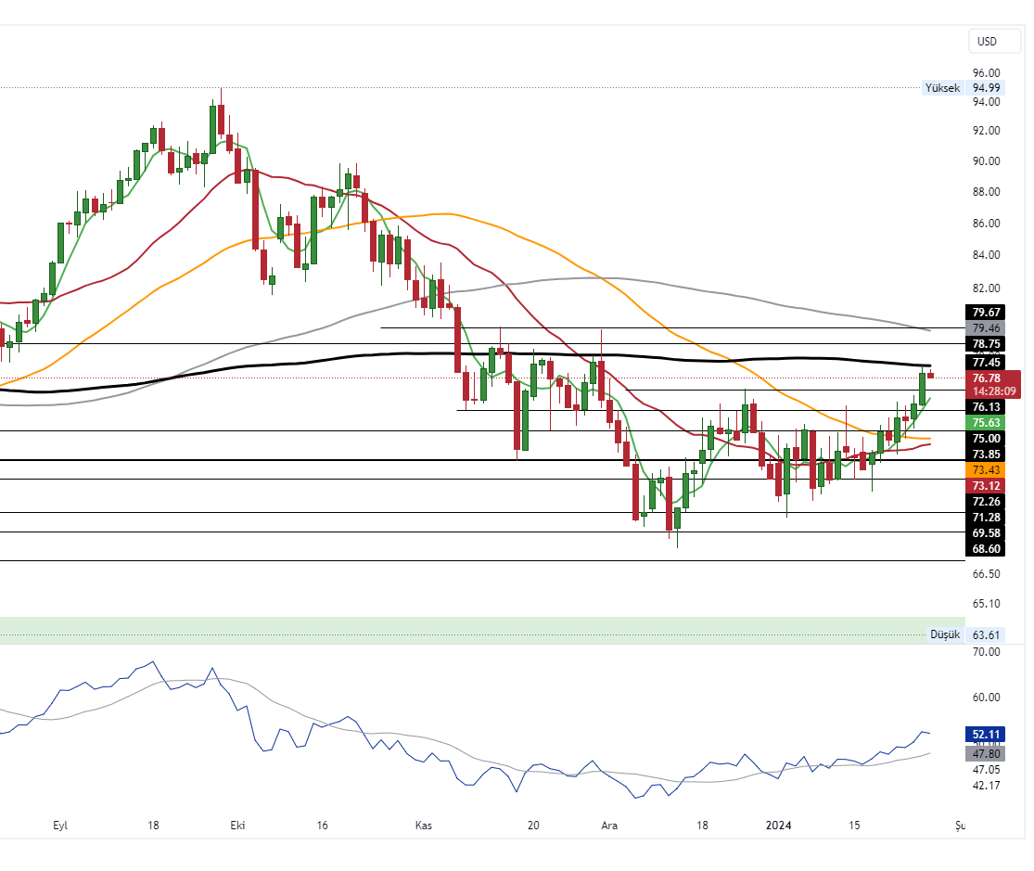Click the 79.67 horizontal level price label
This screenshot has height=871, width=1034.
click(985, 313)
